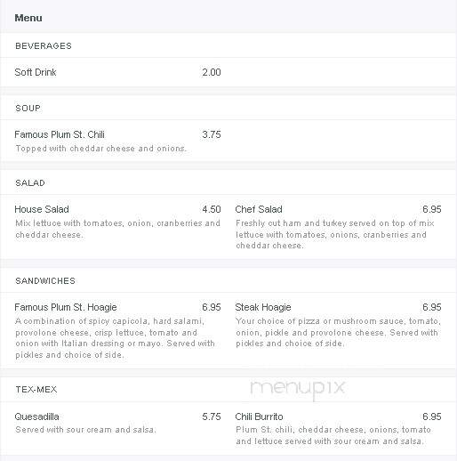Click the Menu heading at top

click(28, 18)
